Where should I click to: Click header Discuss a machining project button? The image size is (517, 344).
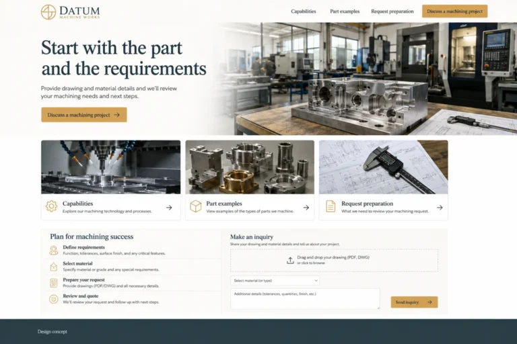pyautogui.click(x=454, y=11)
